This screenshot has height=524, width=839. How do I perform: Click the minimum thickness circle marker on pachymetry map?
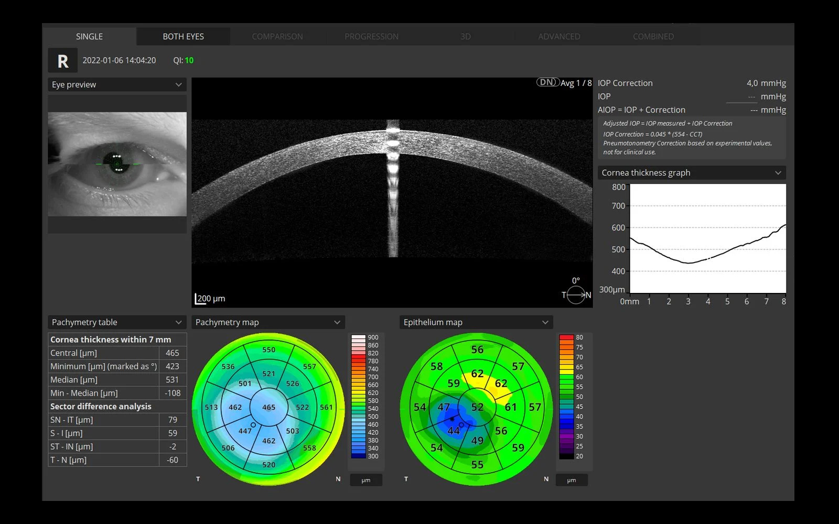tap(253, 425)
